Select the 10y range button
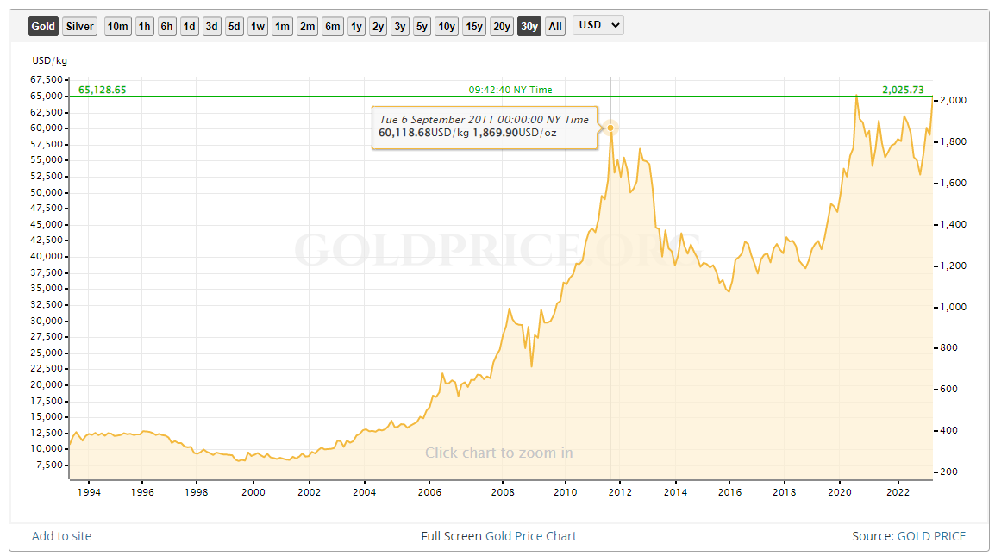Image resolution: width=995 pixels, height=556 pixels. click(447, 27)
